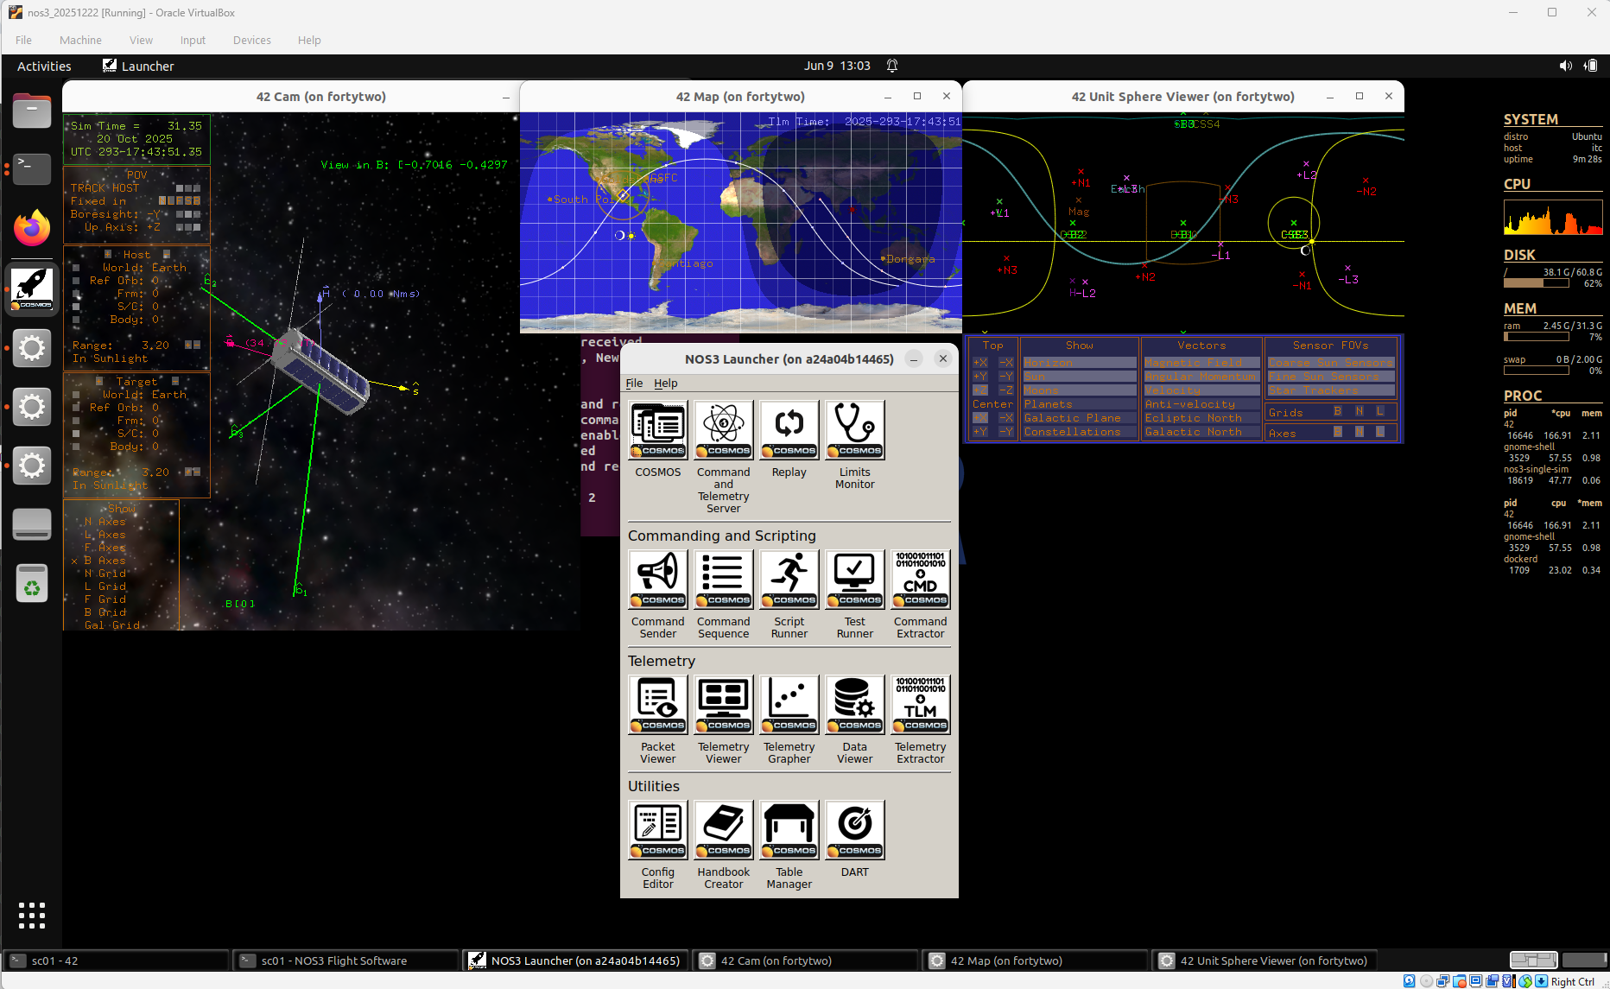Launch Telemetry Viewer
1610x989 pixels.
click(x=724, y=704)
